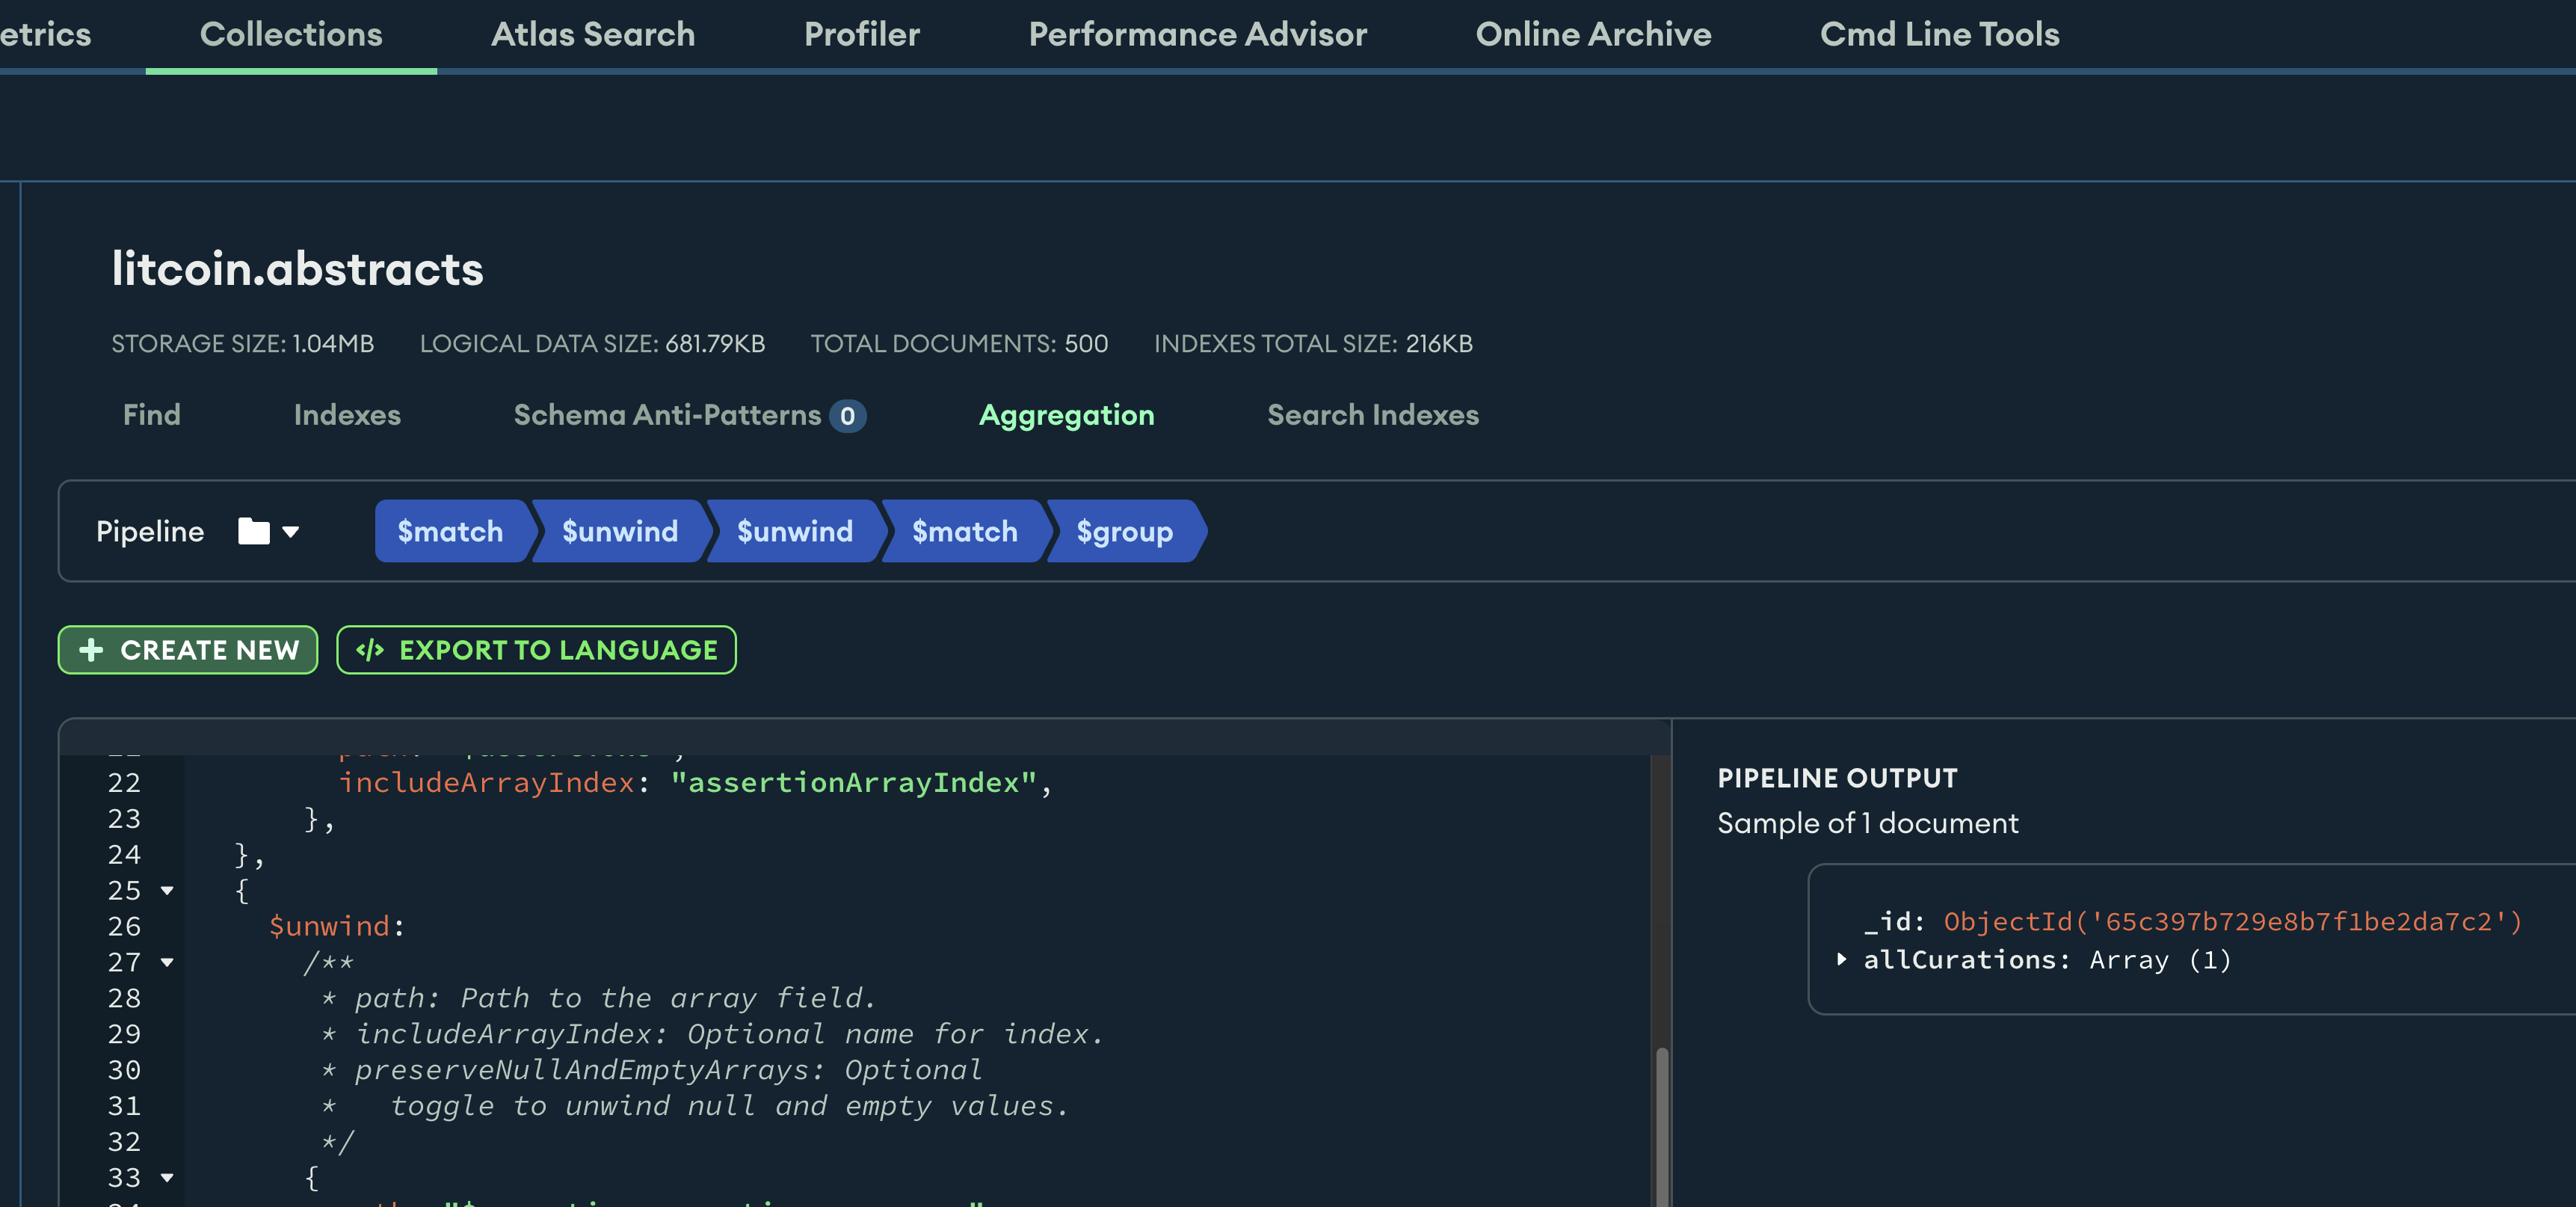Open the Find tab
Viewport: 2576px width, 1207px height.
pos(151,415)
